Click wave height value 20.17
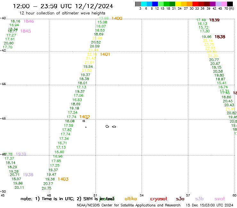 pos(48,184)
